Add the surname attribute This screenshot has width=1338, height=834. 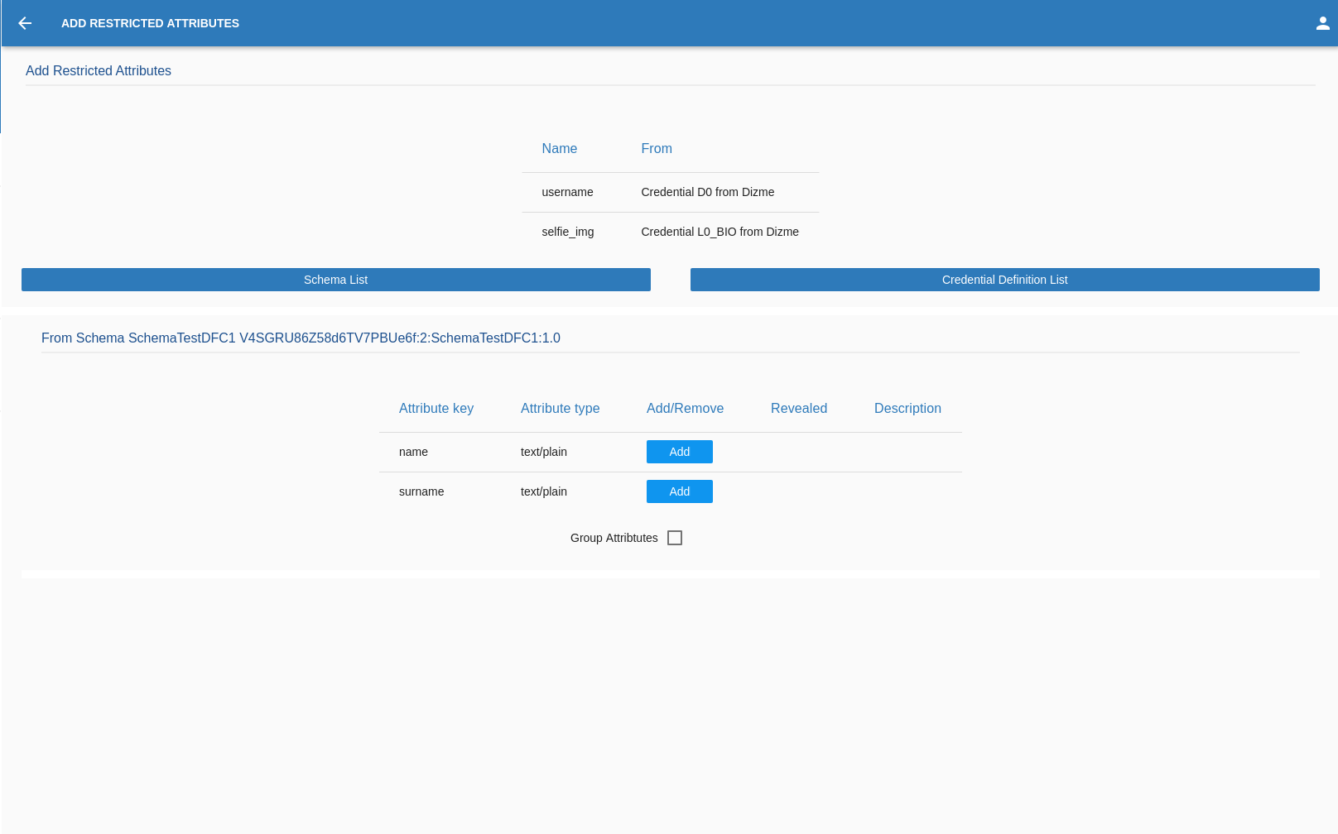tap(680, 491)
